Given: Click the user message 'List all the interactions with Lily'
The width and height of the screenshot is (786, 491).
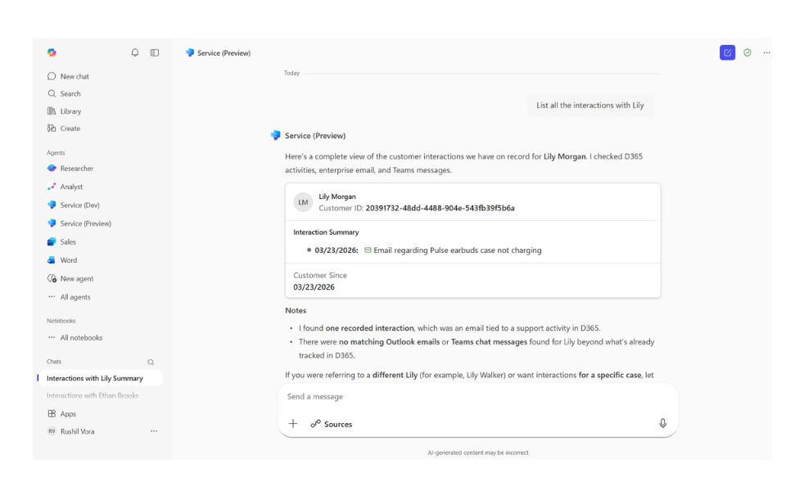Looking at the screenshot, I should pyautogui.click(x=590, y=106).
